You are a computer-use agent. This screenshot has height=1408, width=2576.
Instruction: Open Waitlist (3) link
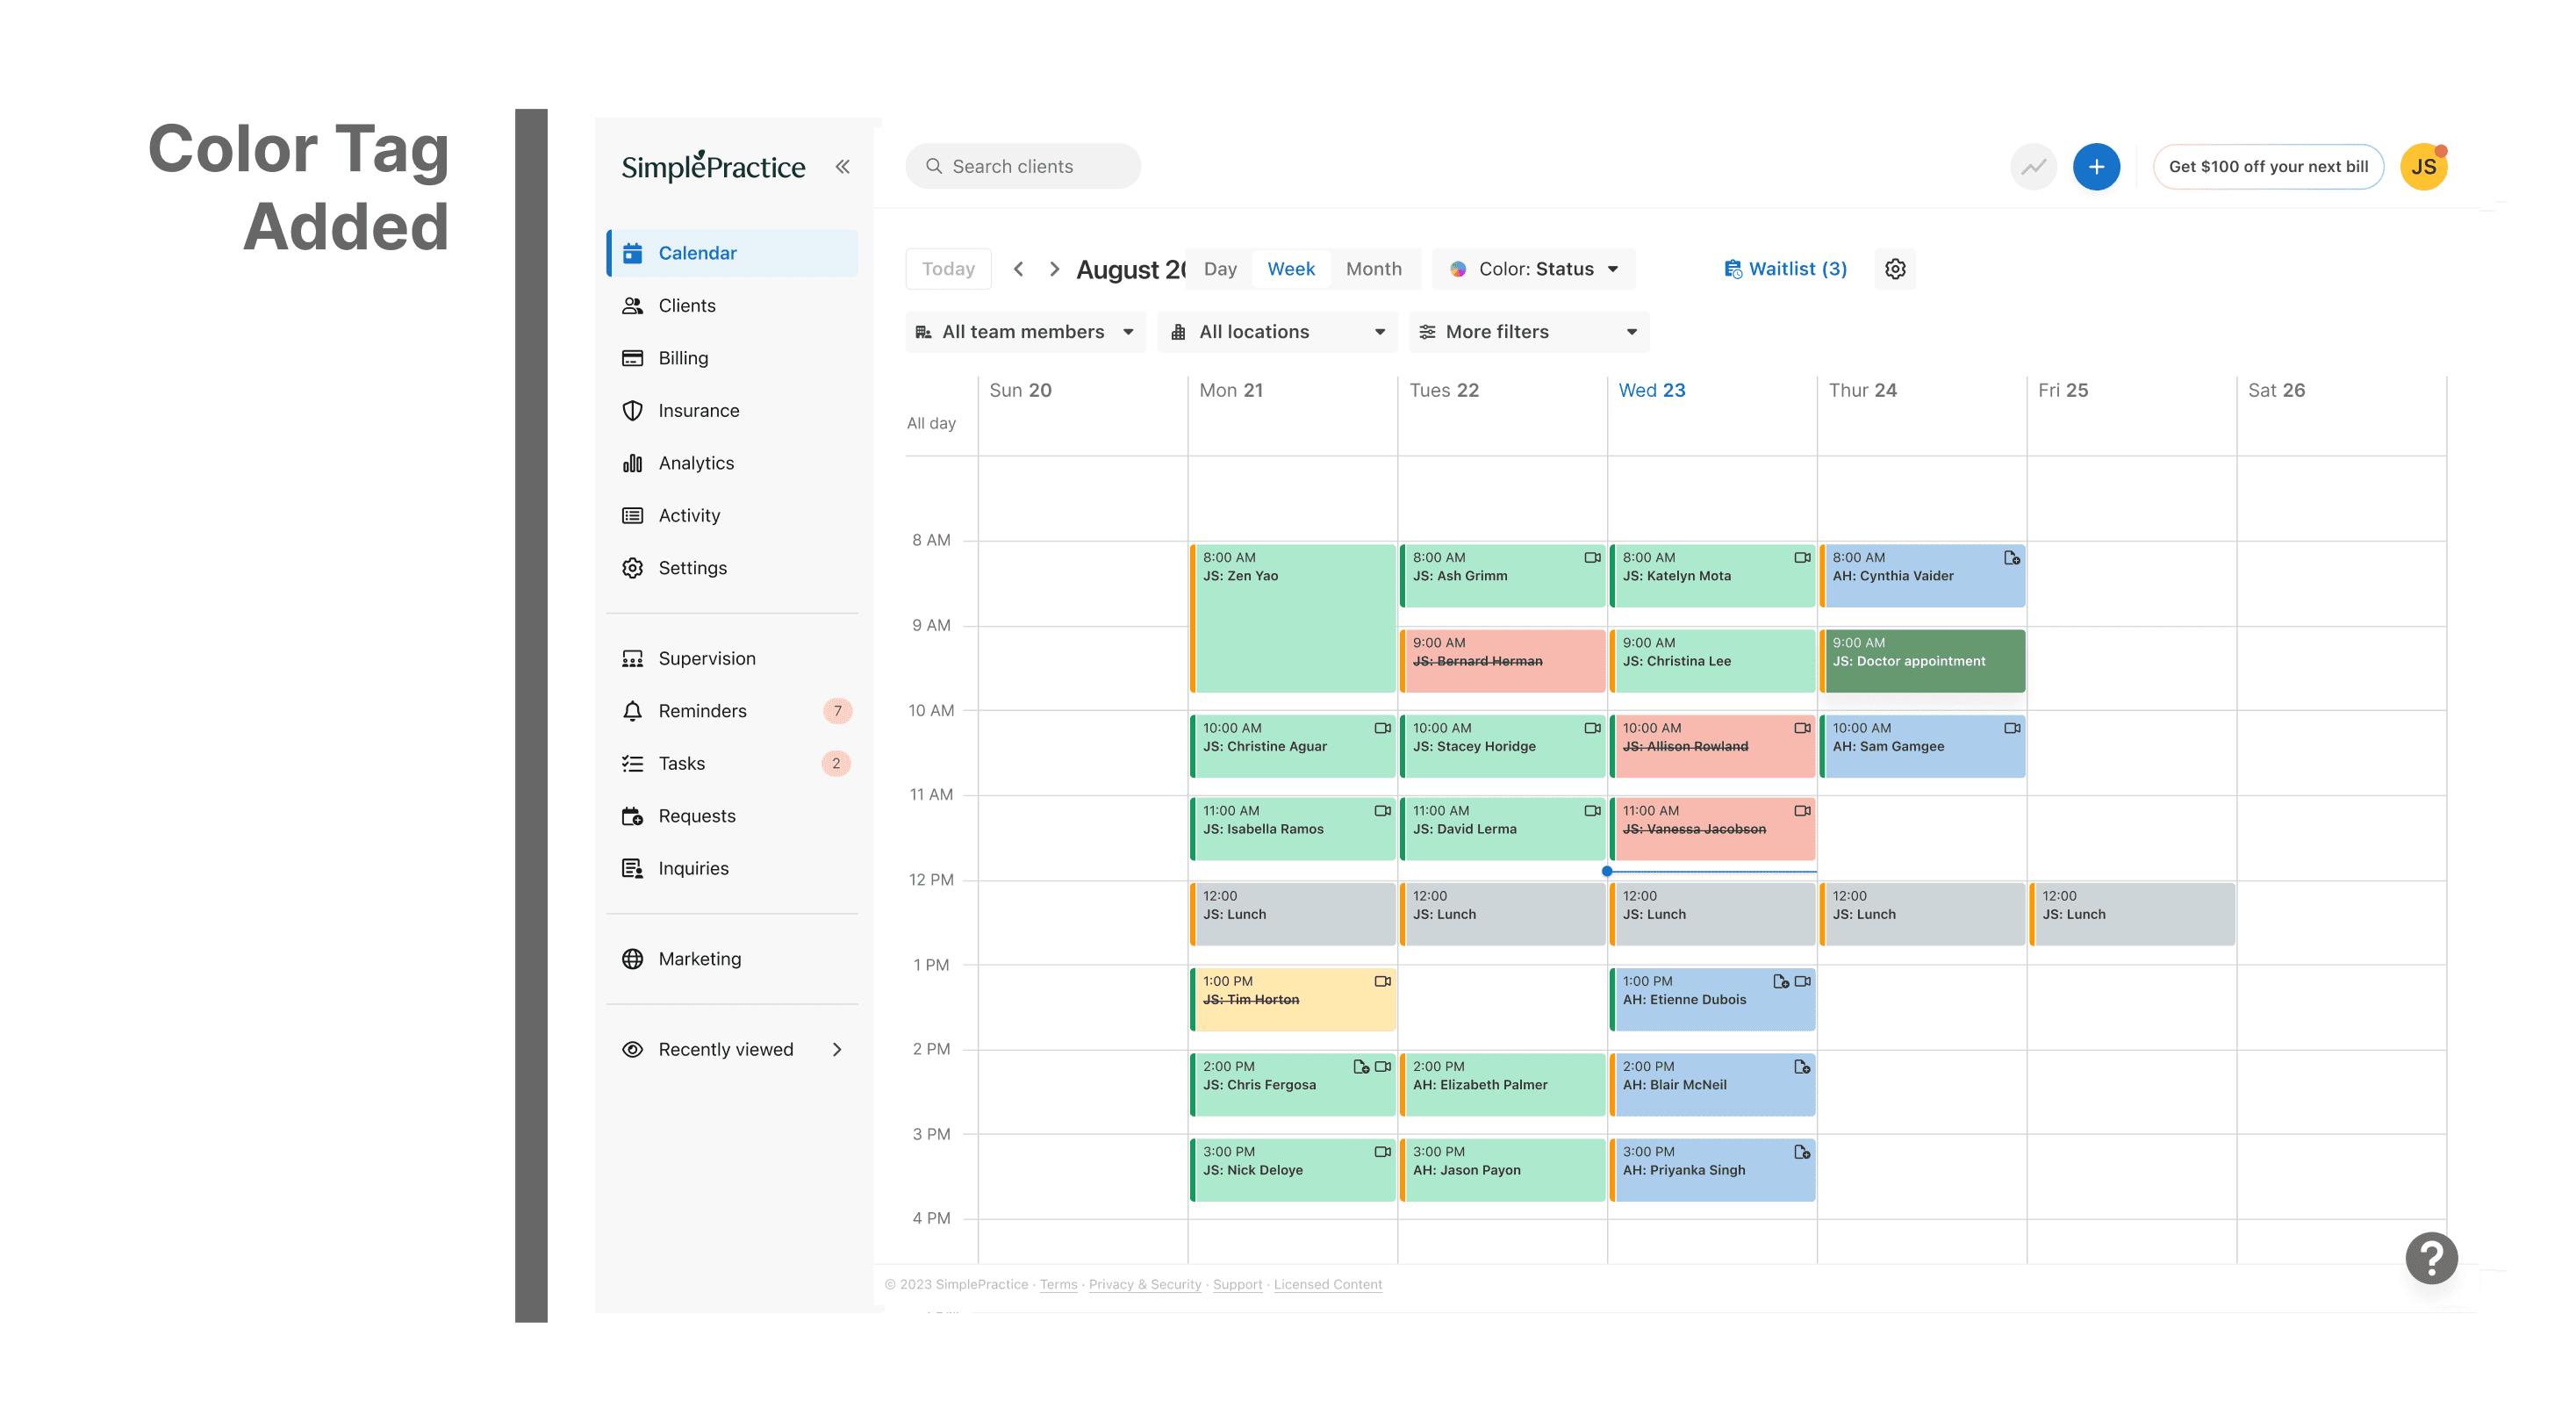click(1785, 269)
